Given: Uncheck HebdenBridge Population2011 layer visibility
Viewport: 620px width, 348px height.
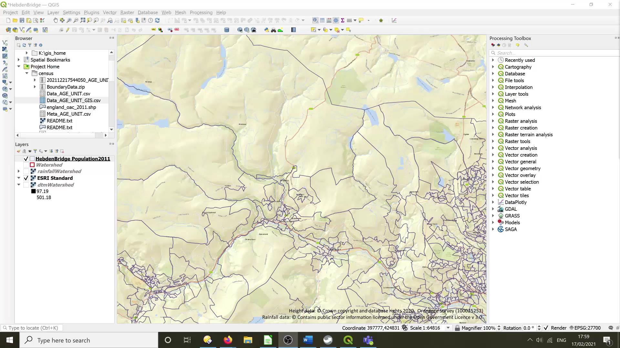Looking at the screenshot, I should (x=26, y=159).
